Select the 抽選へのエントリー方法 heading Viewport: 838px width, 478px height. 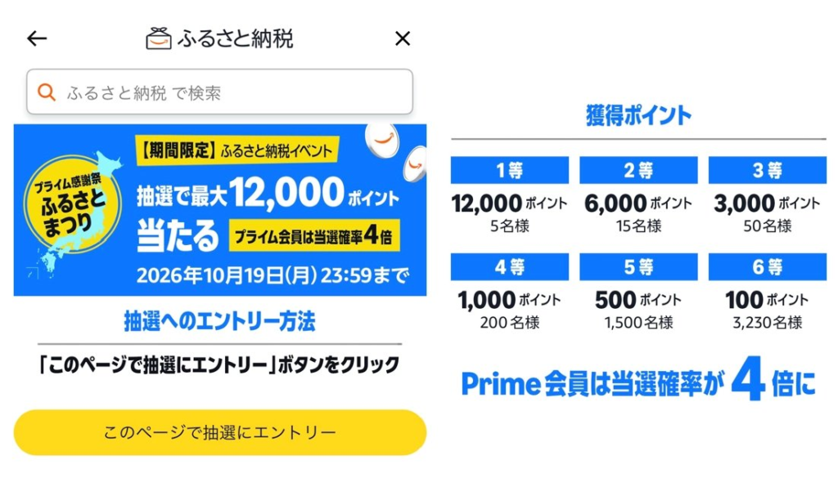click(219, 321)
